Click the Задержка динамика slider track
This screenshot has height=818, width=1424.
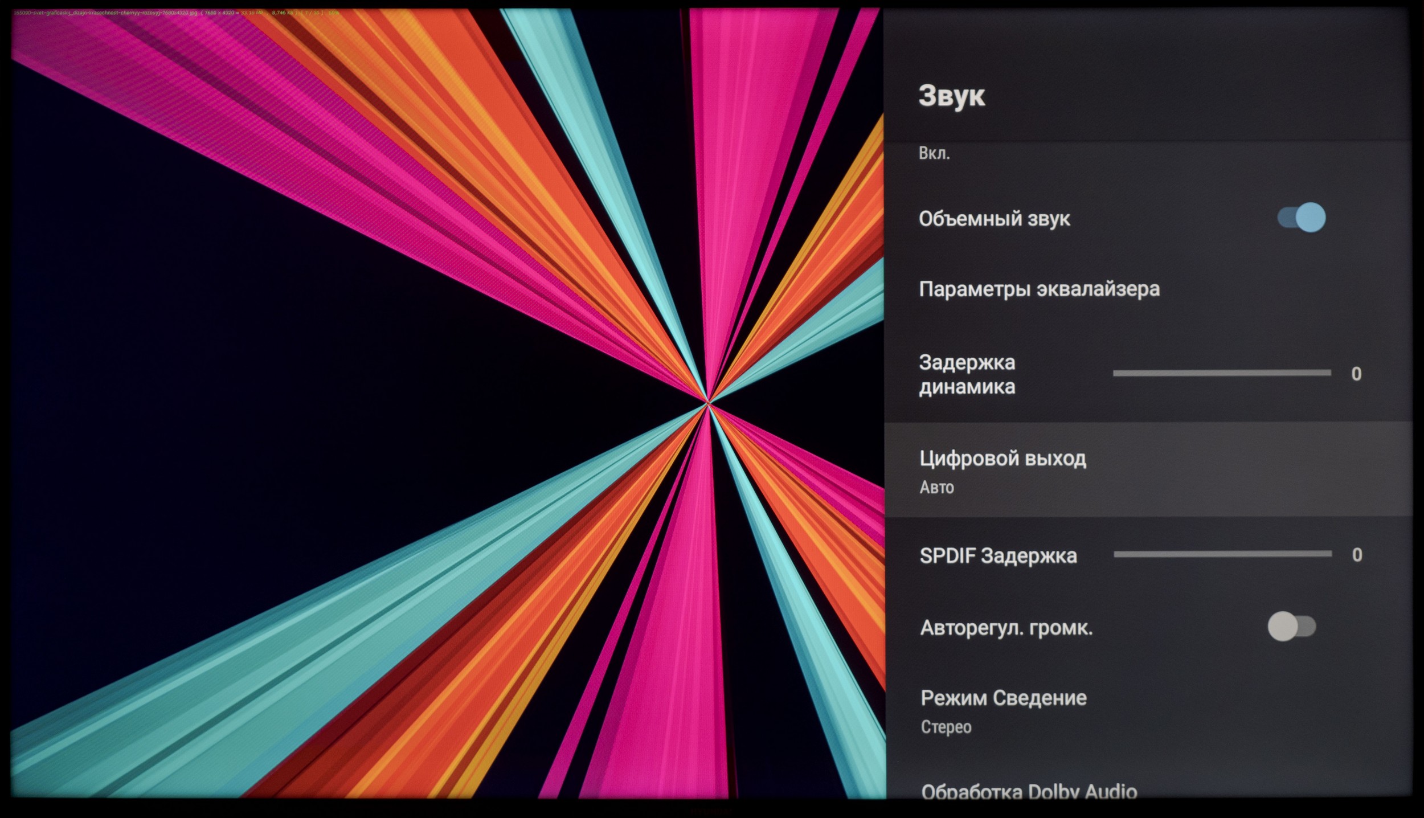[1222, 373]
